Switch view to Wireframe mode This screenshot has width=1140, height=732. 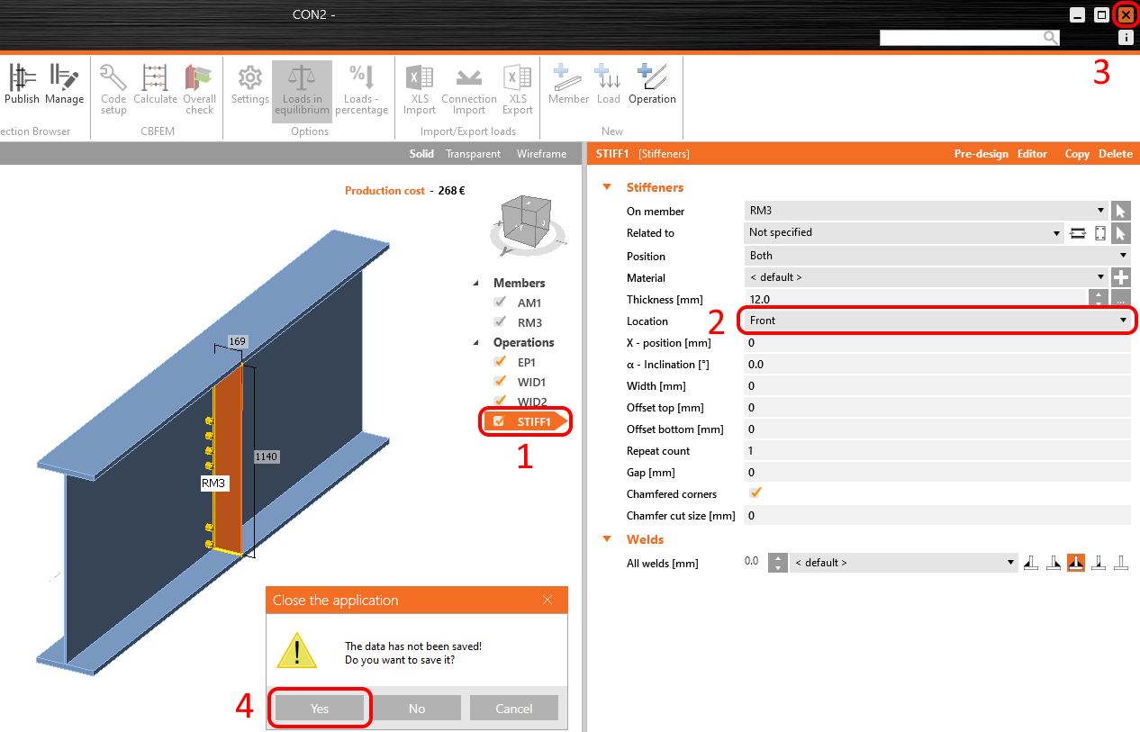[x=541, y=154]
